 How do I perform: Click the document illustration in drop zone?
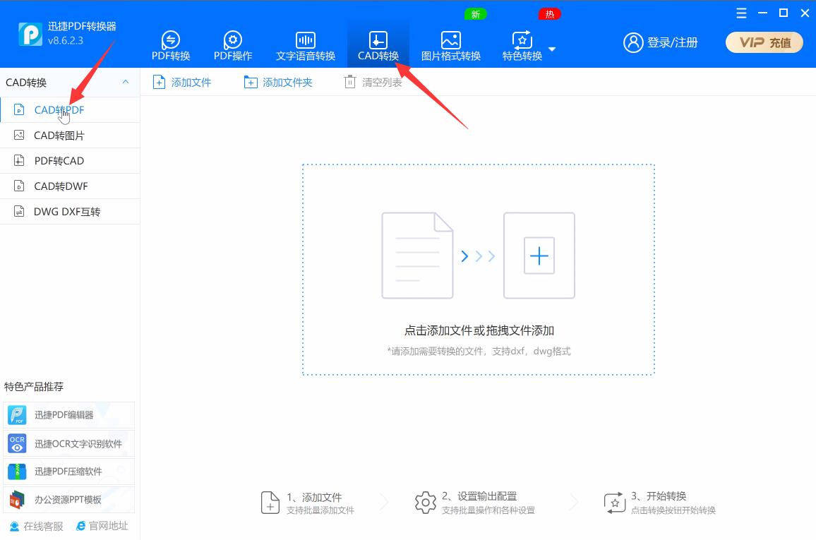(417, 256)
